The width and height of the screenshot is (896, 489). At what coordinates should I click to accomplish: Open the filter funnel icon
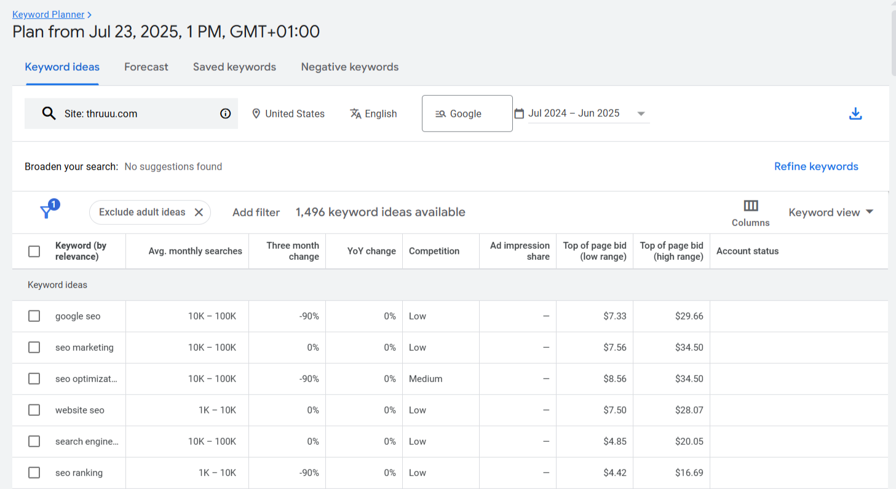click(x=46, y=212)
